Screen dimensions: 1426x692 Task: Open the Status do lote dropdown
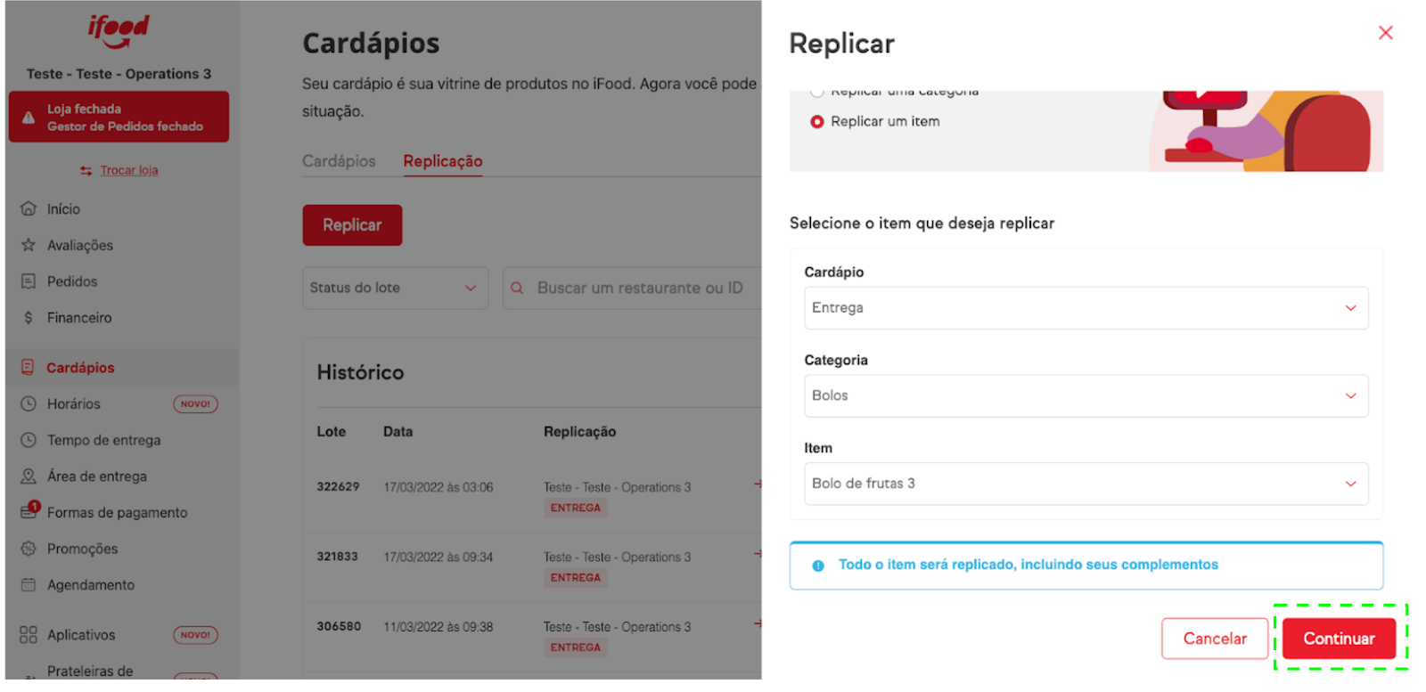coord(396,289)
